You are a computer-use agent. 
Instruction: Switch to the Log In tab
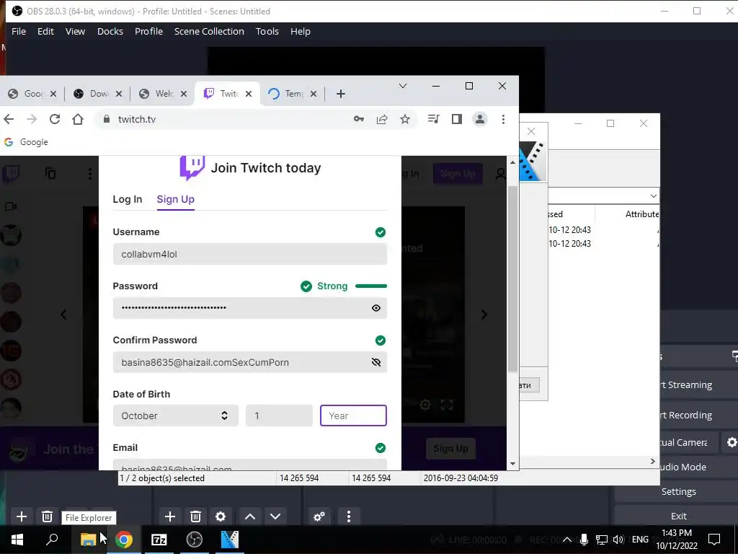click(127, 199)
